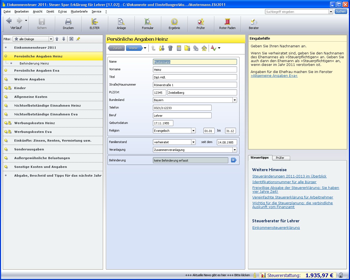This screenshot has width=350, height=280.
Task: Click the Geburtsdatum input field
Action: pos(163,123)
